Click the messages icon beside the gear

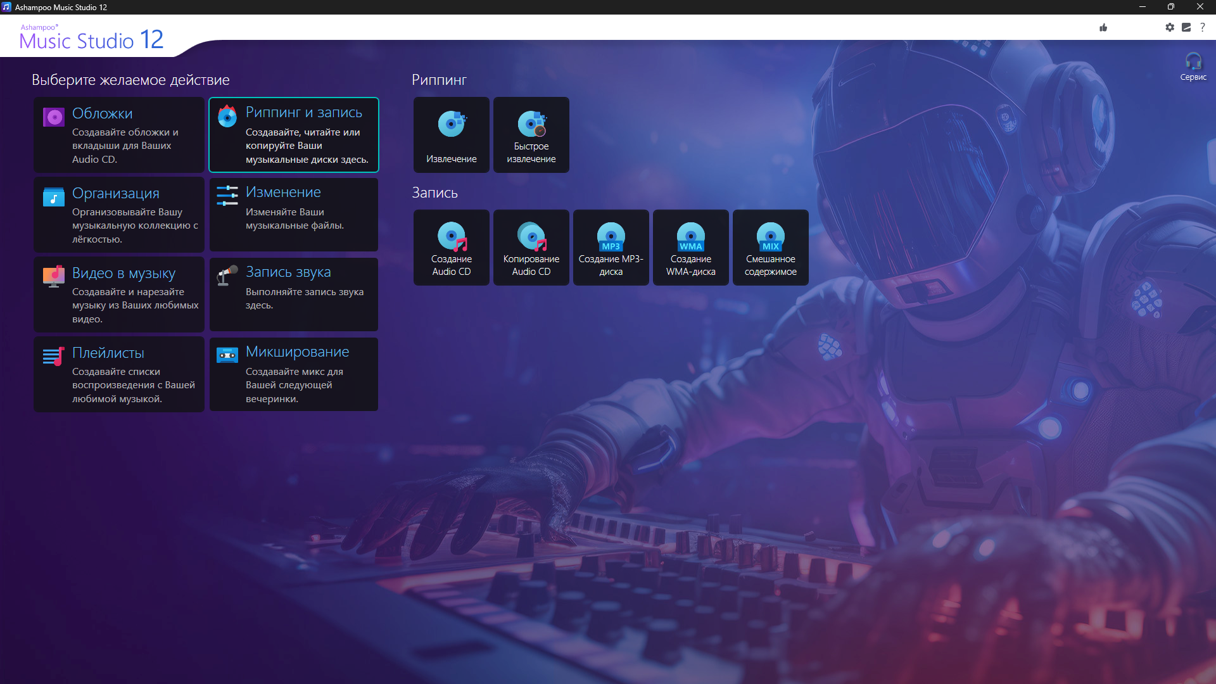(x=1186, y=27)
